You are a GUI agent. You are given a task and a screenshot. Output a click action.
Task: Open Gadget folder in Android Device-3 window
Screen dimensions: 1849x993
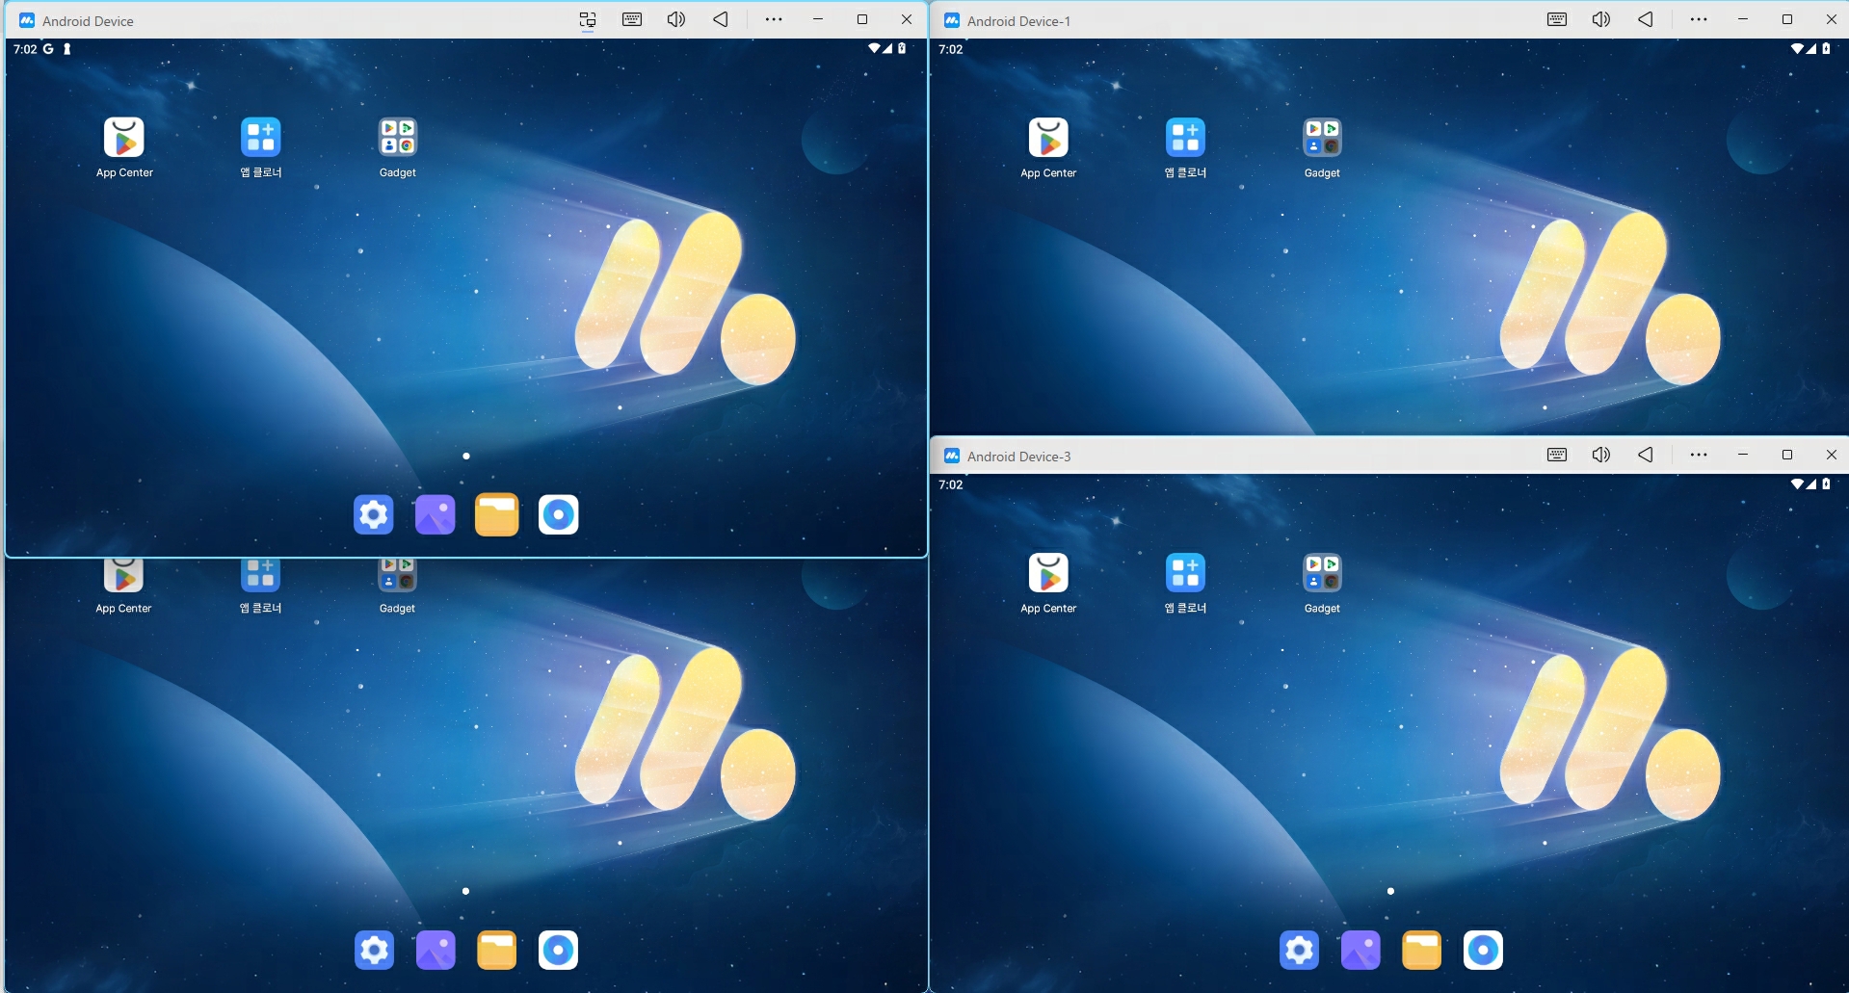[x=1323, y=573]
